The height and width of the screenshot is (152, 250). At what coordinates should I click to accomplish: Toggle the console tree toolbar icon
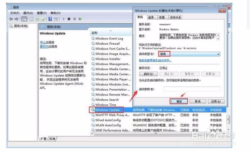coord(24,19)
